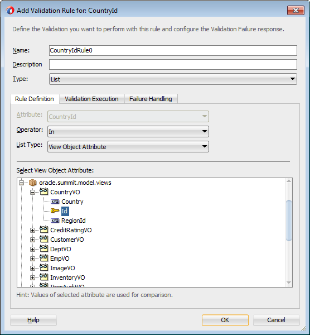The height and width of the screenshot is (335, 310).
Task: Click the oracle.summit.model.views package icon
Action: click(33, 183)
